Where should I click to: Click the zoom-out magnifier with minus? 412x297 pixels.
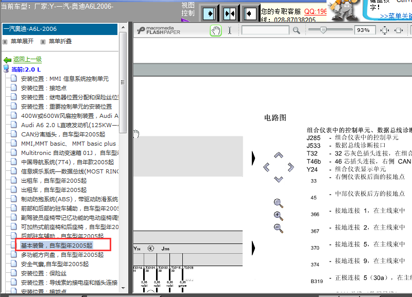[278, 228]
